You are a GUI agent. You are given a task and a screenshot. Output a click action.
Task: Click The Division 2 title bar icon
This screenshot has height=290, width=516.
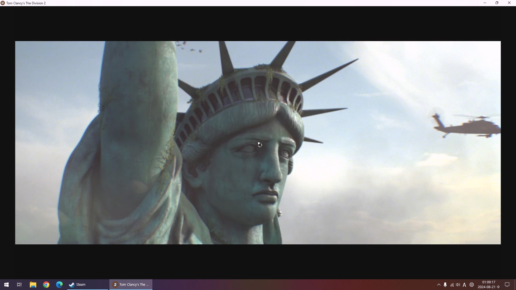3,3
